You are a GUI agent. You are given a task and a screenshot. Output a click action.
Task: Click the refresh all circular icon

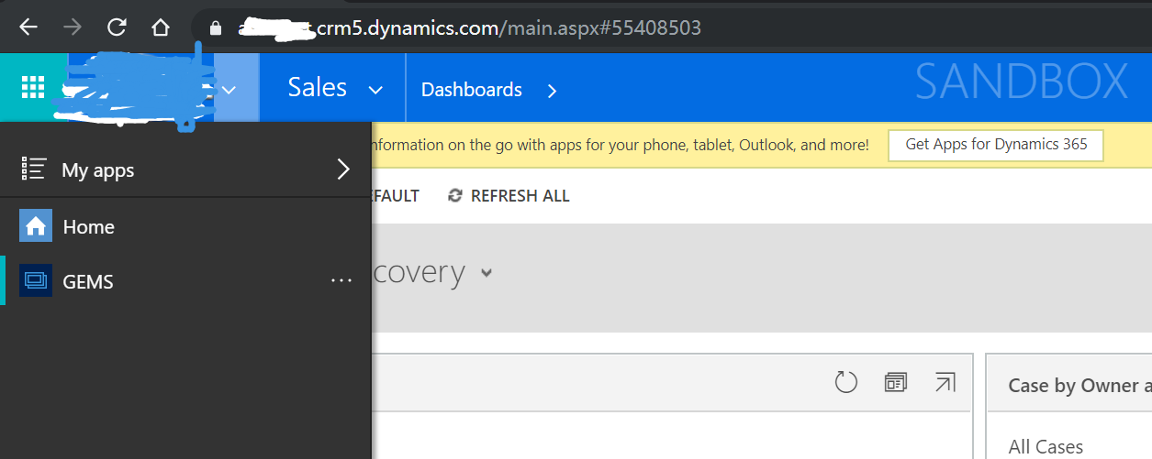pyautogui.click(x=454, y=196)
